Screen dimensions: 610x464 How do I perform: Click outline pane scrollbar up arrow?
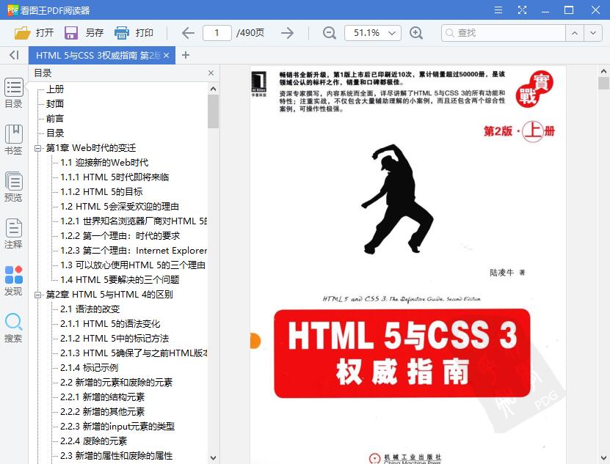(213, 89)
